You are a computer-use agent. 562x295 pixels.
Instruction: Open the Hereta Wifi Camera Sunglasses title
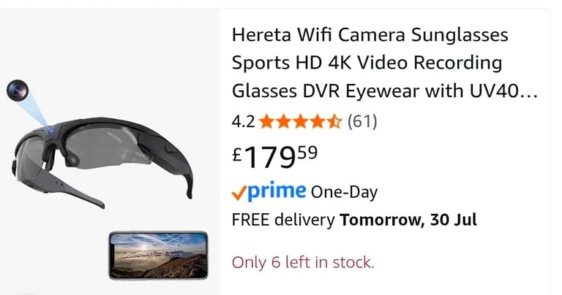pyautogui.click(x=384, y=63)
